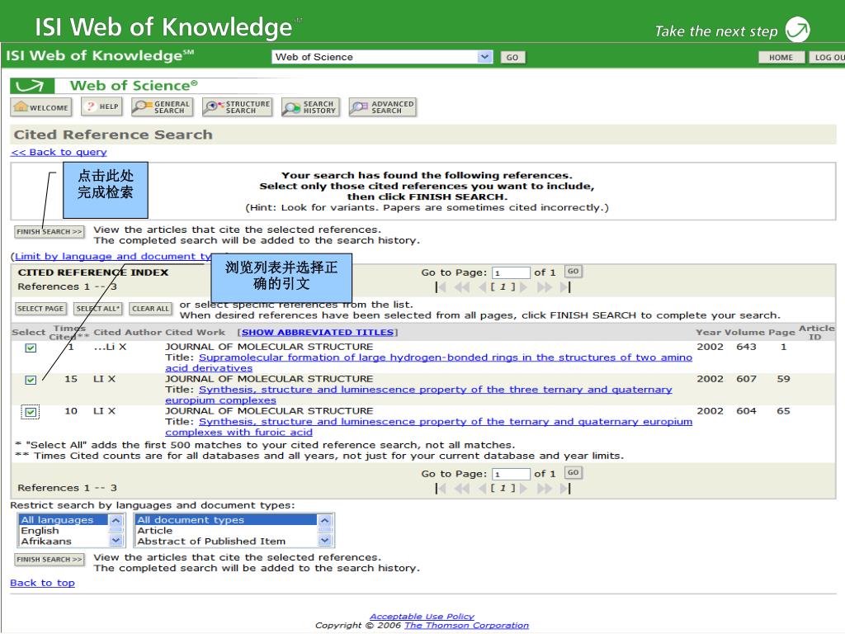845x634 pixels.
Task: Open Structure Search from the toolbar
Action: (237, 106)
